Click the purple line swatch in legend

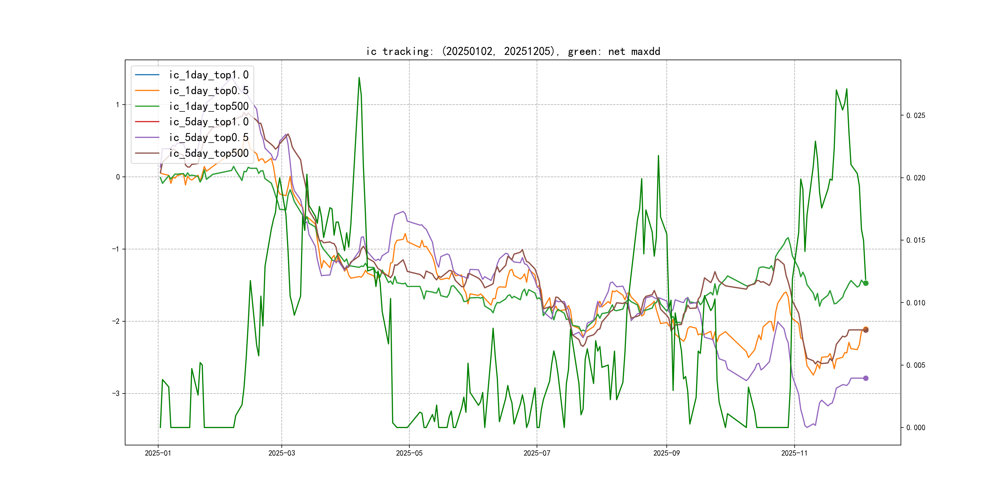coord(147,137)
